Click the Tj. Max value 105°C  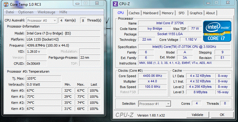(43, 78)
